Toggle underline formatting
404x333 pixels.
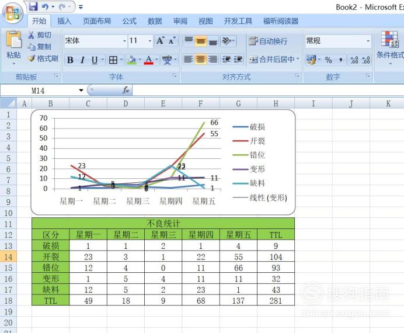coord(95,60)
